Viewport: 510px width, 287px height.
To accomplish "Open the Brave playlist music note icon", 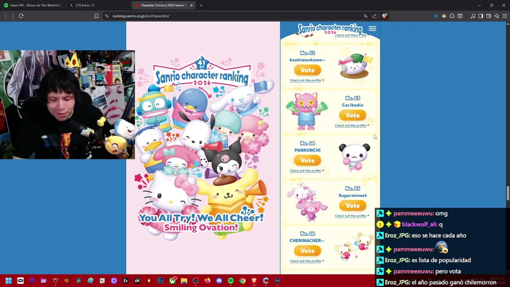I will (x=473, y=16).
